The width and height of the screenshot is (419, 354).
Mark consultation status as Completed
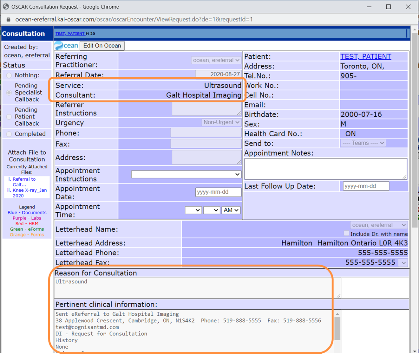[x=9, y=134]
